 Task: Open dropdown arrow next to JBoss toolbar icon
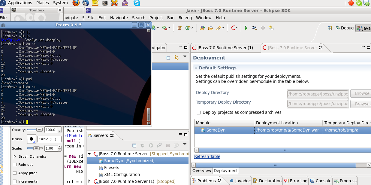point(238,28)
